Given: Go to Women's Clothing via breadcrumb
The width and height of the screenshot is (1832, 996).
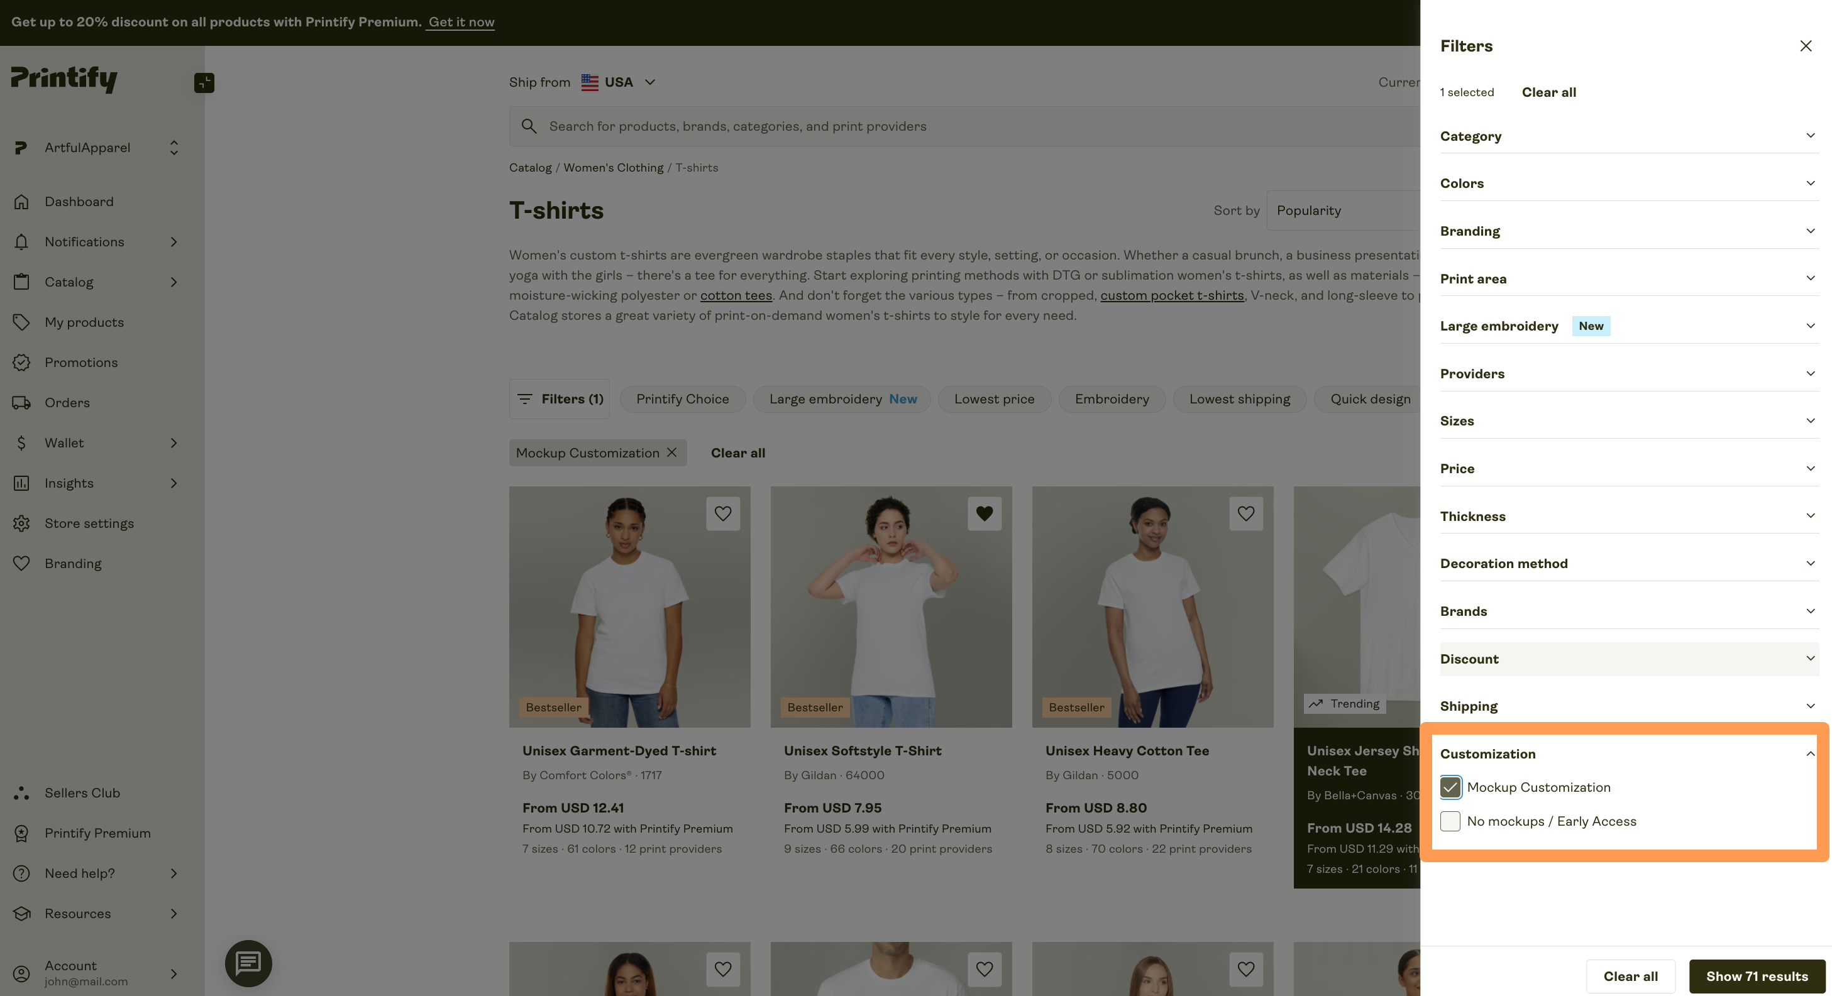Looking at the screenshot, I should 613,167.
